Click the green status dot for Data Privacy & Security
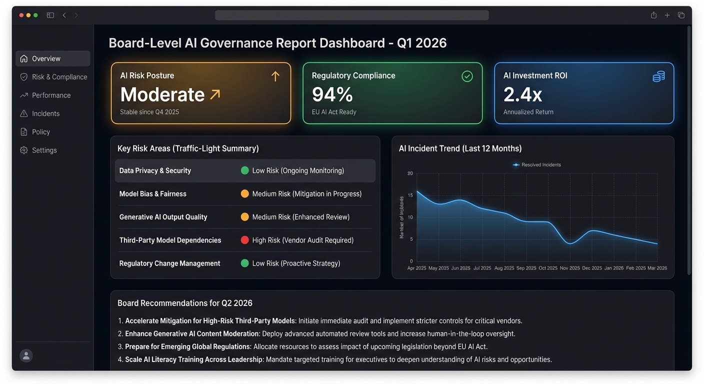704x384 pixels. (244, 170)
